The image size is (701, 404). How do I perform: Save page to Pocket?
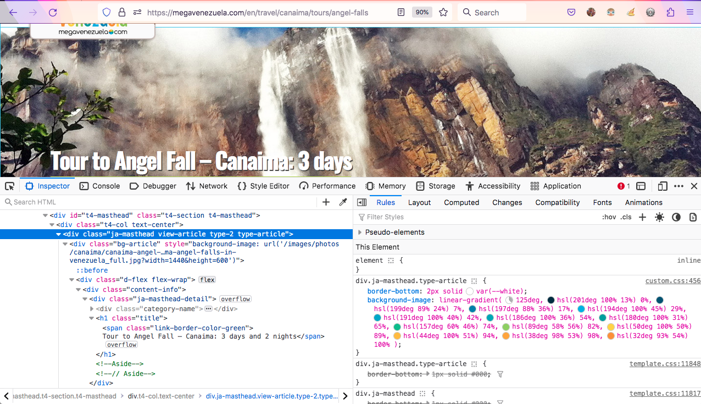[x=571, y=12]
